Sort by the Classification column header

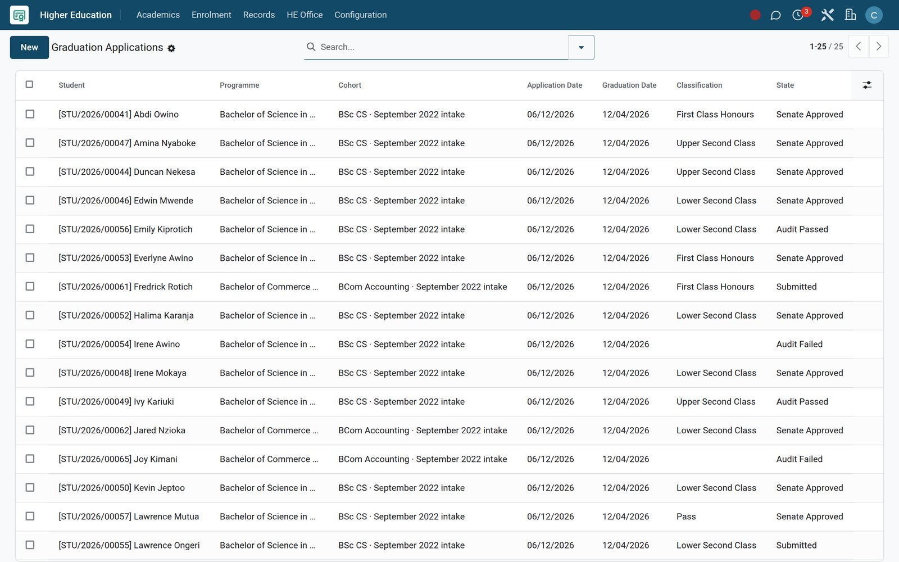pyautogui.click(x=699, y=85)
